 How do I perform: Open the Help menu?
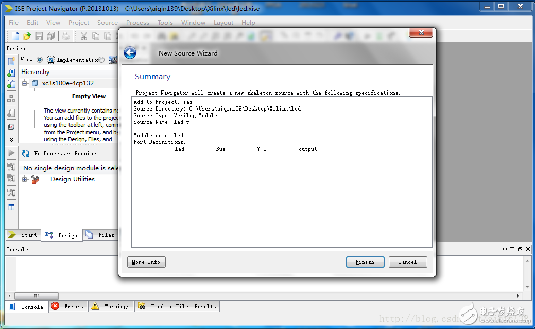248,23
